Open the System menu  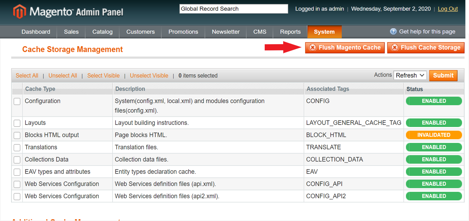coord(324,32)
